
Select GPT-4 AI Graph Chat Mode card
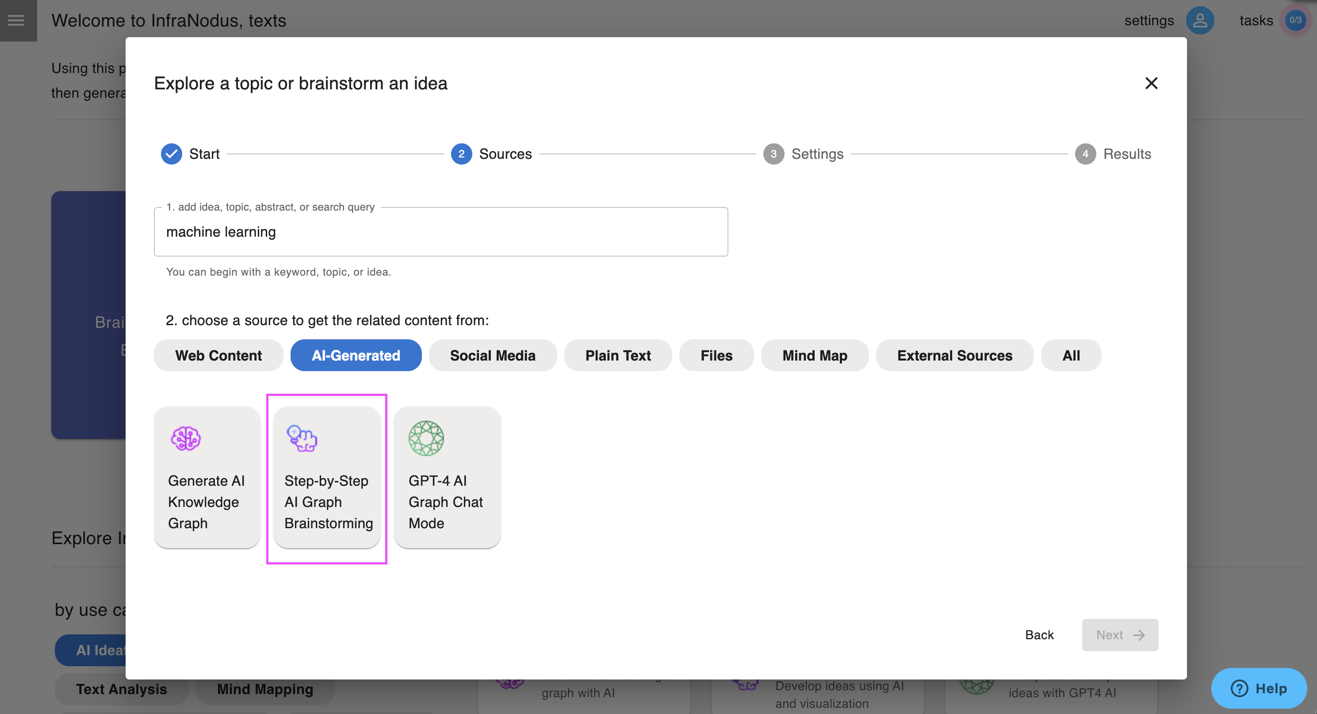pyautogui.click(x=447, y=477)
